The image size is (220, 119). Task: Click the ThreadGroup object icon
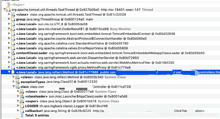click(x=13, y=19)
